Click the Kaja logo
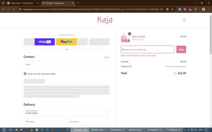This screenshot has width=212, height=132. point(105,20)
